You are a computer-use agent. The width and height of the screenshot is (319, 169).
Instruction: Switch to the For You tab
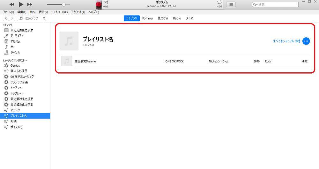[x=147, y=18]
